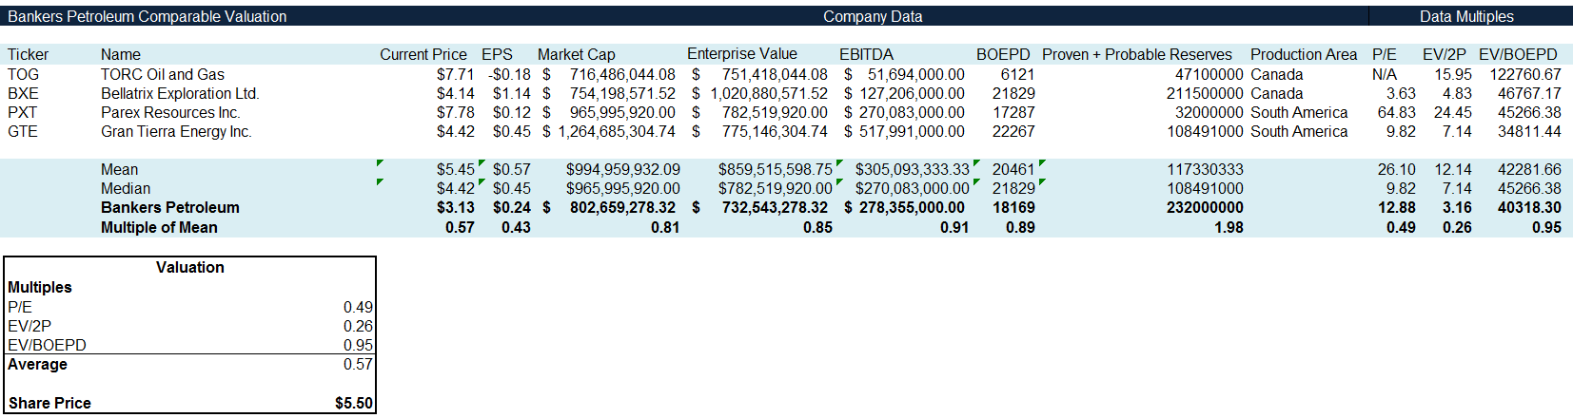Select the TORC Oil and Gas name cell

pos(163,74)
